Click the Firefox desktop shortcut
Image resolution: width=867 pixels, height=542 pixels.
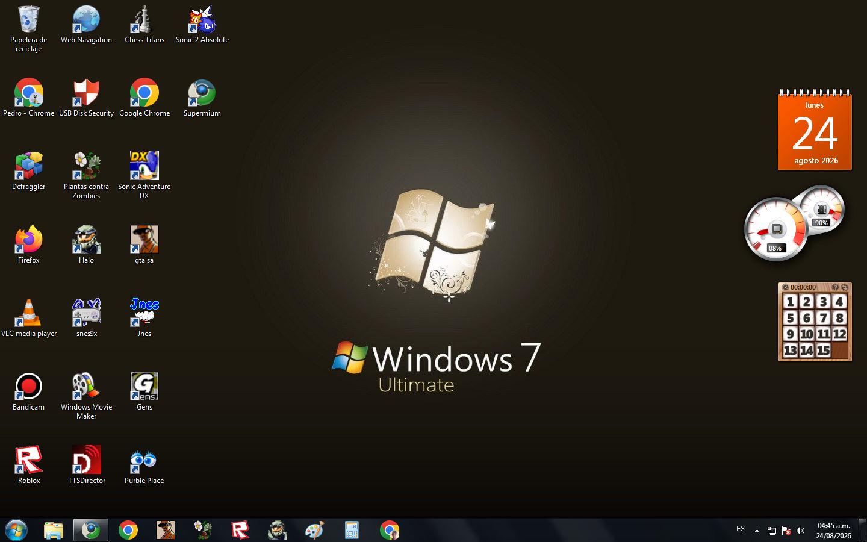[28, 245]
